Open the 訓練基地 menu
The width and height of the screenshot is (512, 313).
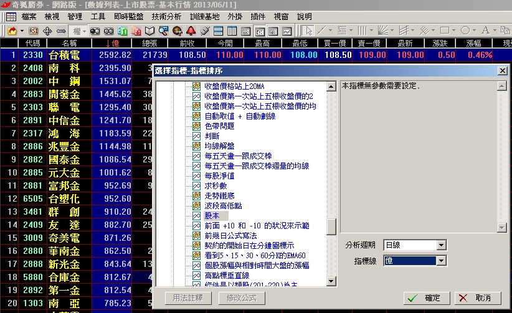pyautogui.click(x=204, y=17)
